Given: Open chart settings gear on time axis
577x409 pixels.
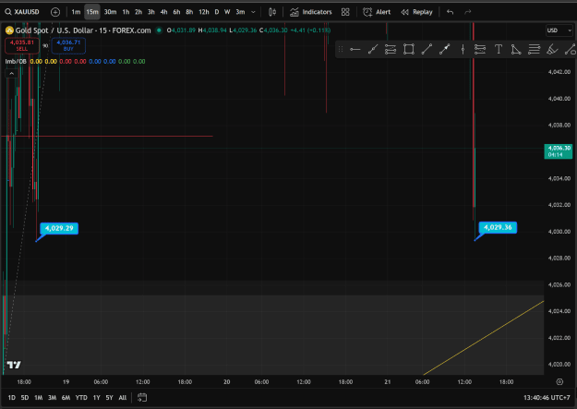Looking at the screenshot, I should [559, 381].
